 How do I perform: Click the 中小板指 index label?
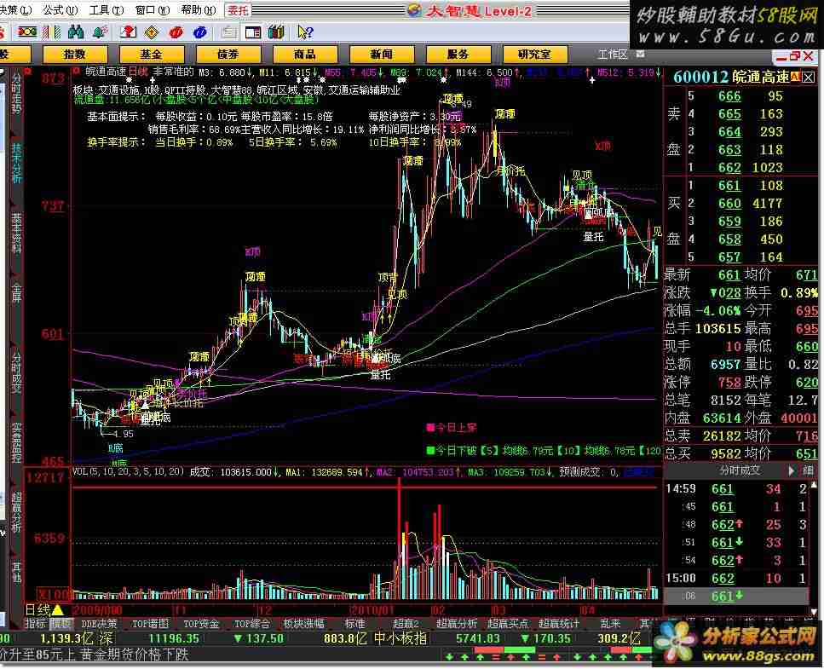pos(400,639)
